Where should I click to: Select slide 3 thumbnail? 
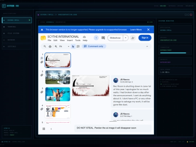point(58,94)
